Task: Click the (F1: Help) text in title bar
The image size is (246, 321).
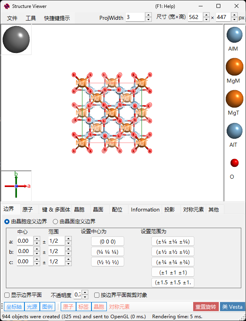Action: pos(165,6)
